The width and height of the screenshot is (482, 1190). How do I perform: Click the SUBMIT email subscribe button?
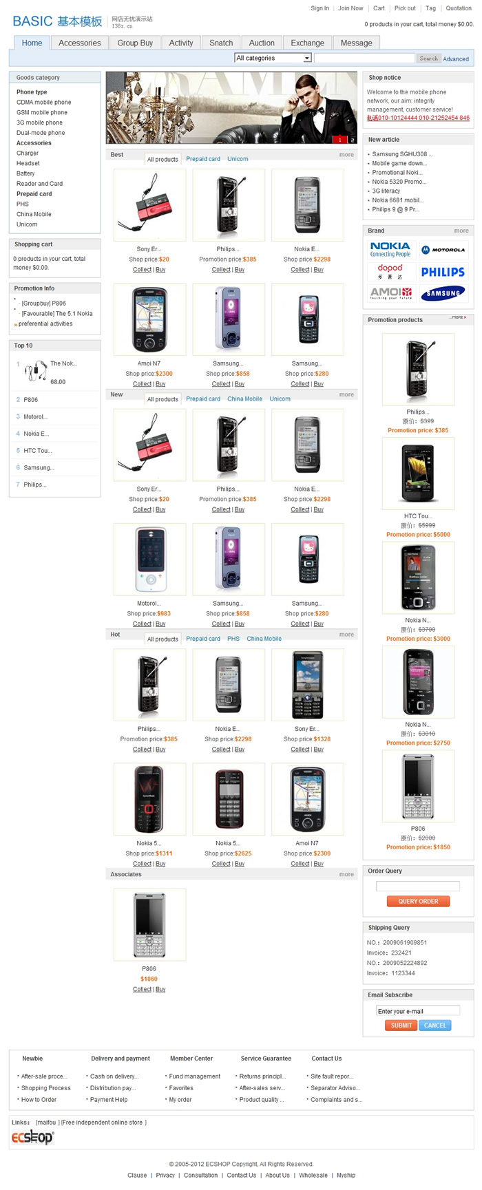tap(401, 1026)
